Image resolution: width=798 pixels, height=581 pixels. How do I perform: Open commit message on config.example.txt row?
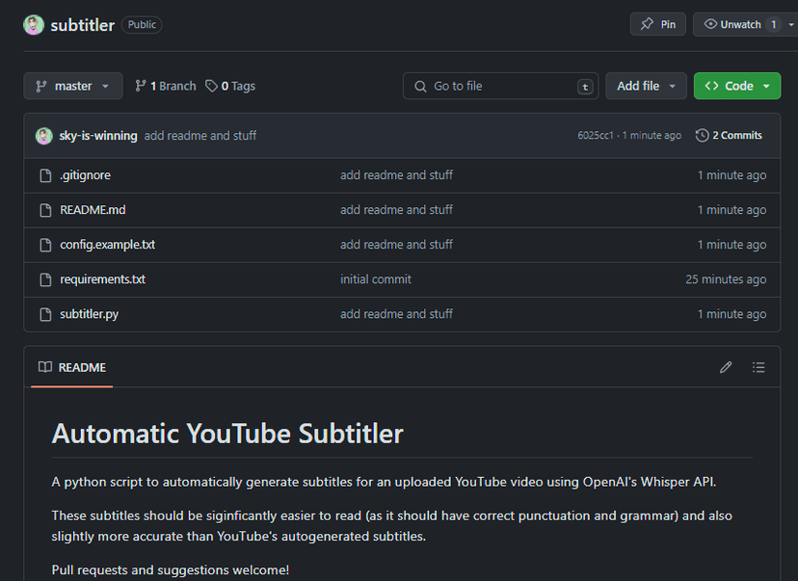[x=396, y=245]
